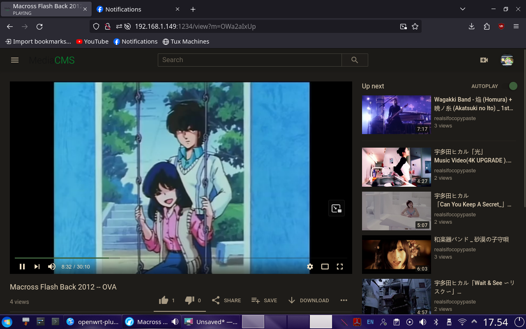Screen dimensions: 526x329
Task: Switch to Unsaved taskbar window
Action: point(211,322)
